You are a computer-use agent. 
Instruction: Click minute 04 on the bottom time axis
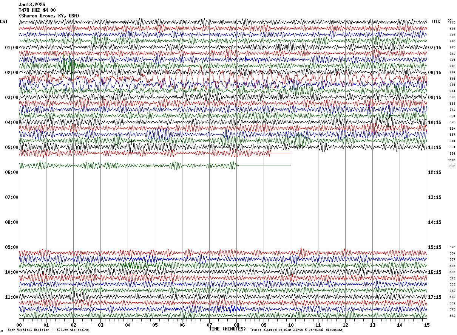click(128, 325)
